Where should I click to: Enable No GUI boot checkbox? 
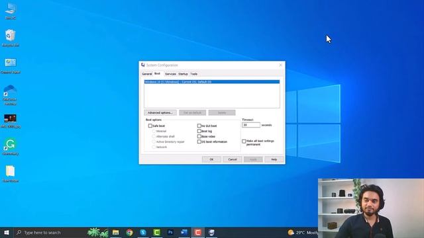[199, 126]
